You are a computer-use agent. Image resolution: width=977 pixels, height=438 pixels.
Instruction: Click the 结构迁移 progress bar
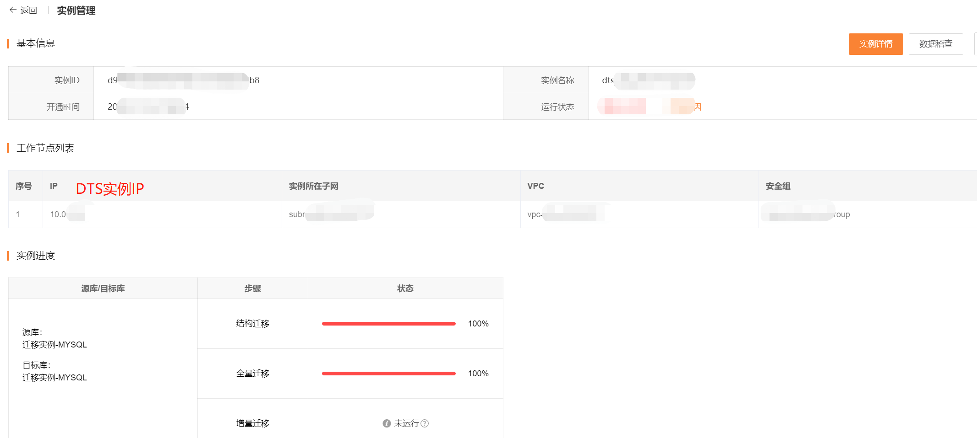(388, 324)
